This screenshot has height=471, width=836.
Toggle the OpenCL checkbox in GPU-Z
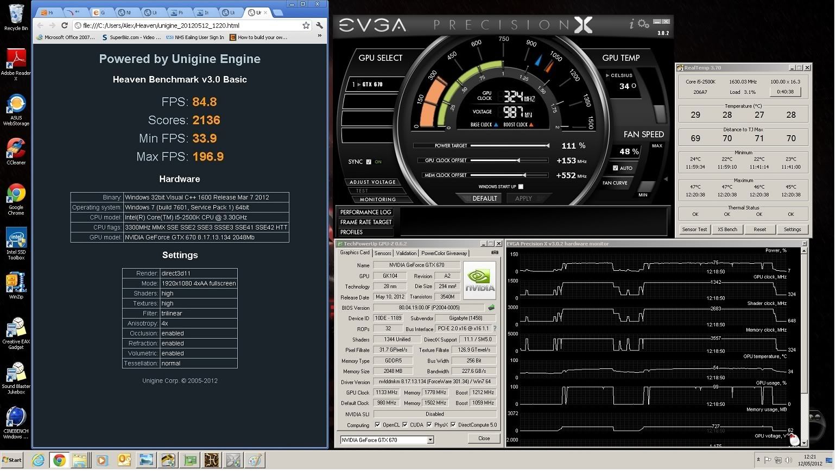(x=378, y=425)
